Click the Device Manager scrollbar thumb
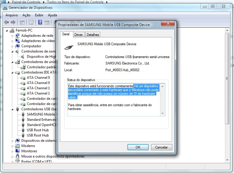Image resolution: width=234 pixels, height=173 pixels. tap(227, 78)
